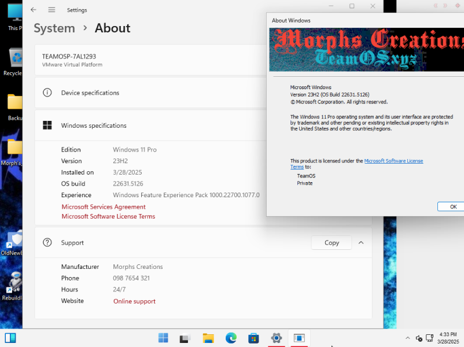Screen dimensions: 464x347
Task: Select the Hours value "24/7"
Action: click(119, 289)
